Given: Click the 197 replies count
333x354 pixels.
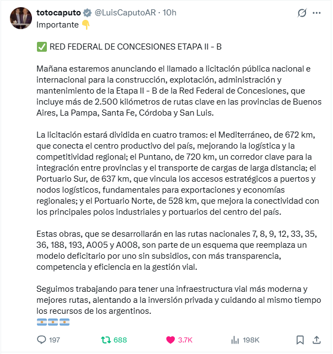Looking at the screenshot, I should pos(54,340).
